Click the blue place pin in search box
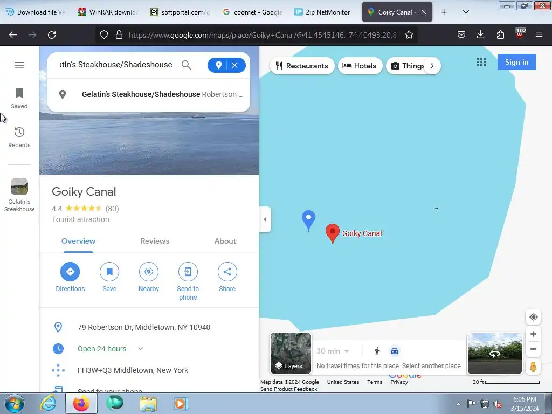This screenshot has height=414, width=552. coord(218,65)
